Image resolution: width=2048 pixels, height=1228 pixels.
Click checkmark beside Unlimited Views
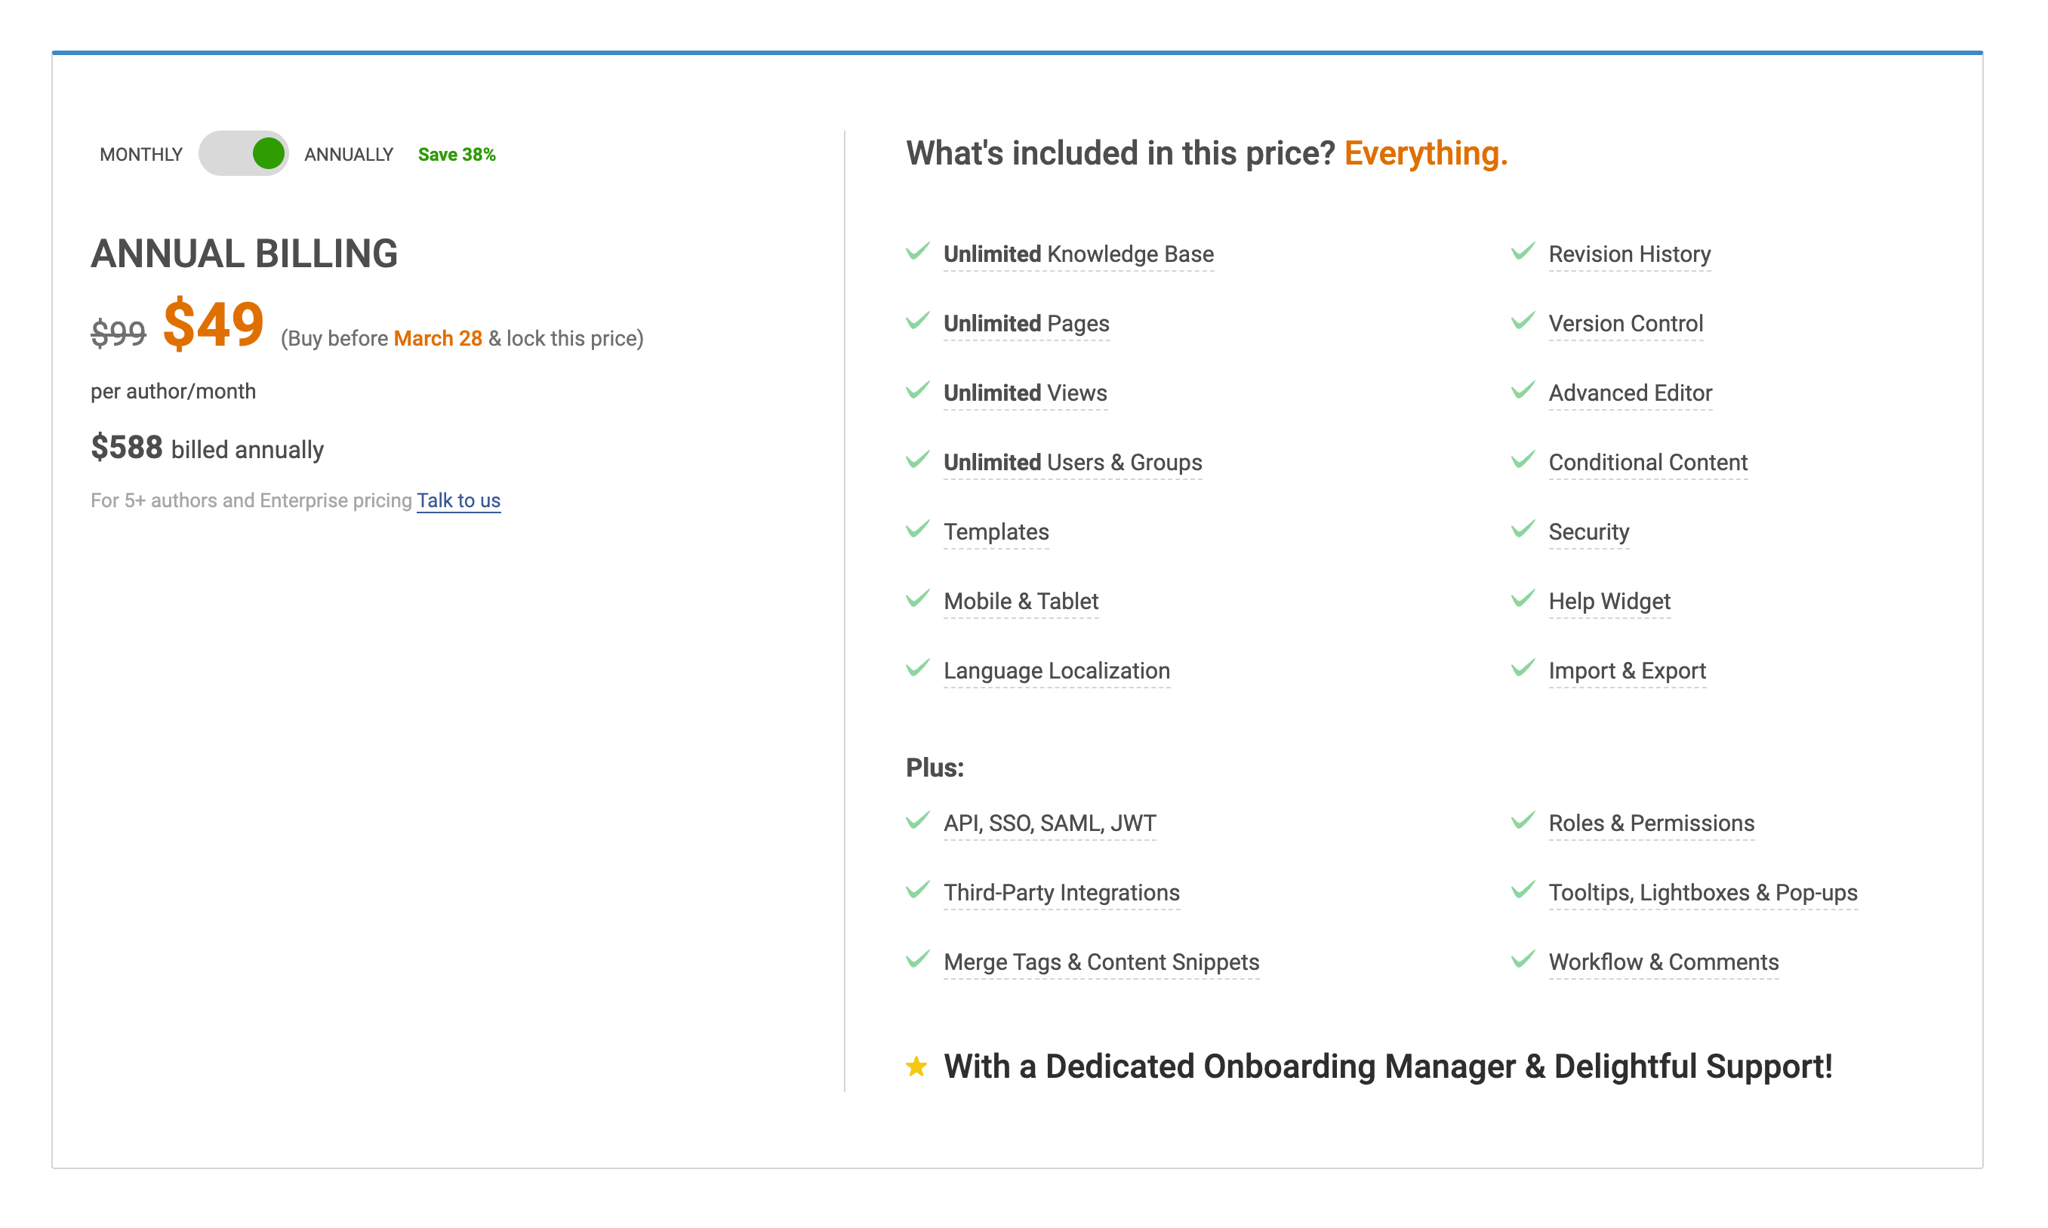pyautogui.click(x=918, y=390)
